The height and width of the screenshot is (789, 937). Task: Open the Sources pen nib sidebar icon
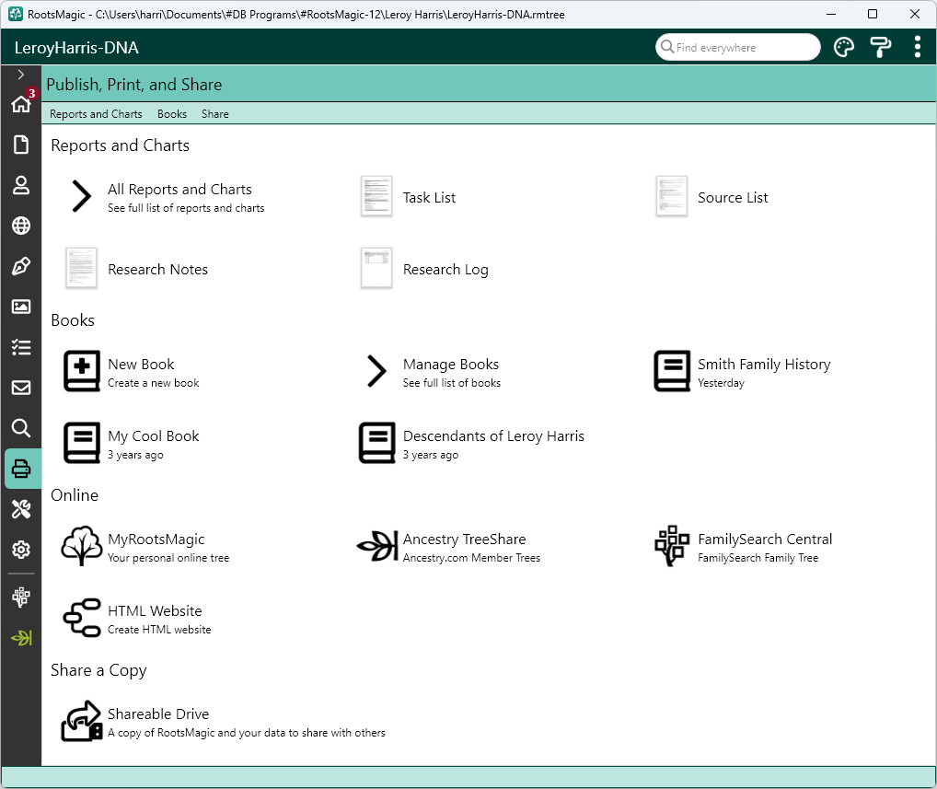[21, 267]
